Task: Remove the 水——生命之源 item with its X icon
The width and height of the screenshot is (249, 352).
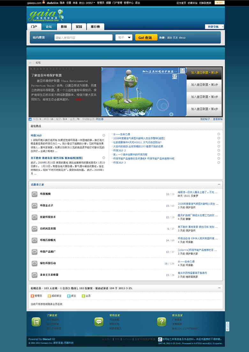Action: pyautogui.click(x=219, y=134)
